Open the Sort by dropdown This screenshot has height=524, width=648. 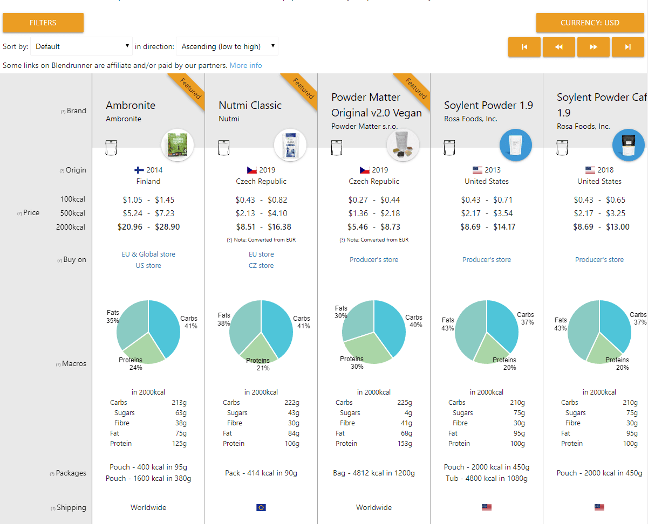click(x=81, y=46)
